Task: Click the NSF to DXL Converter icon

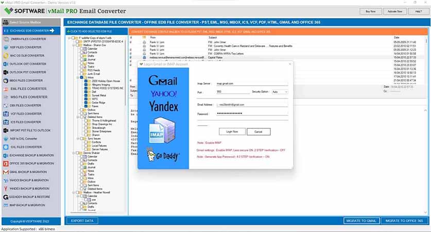Action: 6,139
